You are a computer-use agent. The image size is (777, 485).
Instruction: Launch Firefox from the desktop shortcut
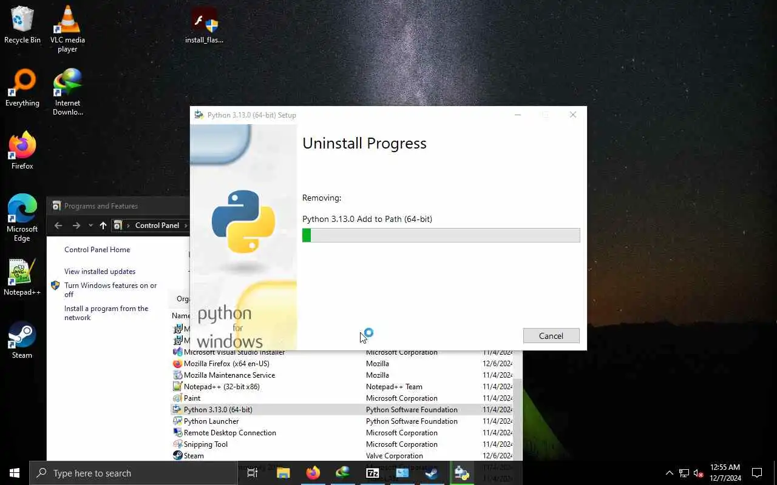[x=22, y=150]
